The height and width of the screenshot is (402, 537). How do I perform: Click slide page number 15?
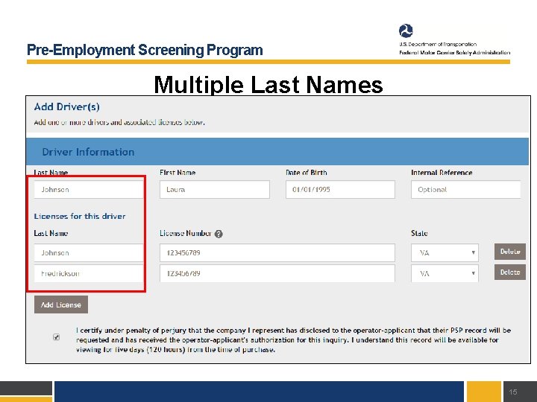(x=513, y=392)
